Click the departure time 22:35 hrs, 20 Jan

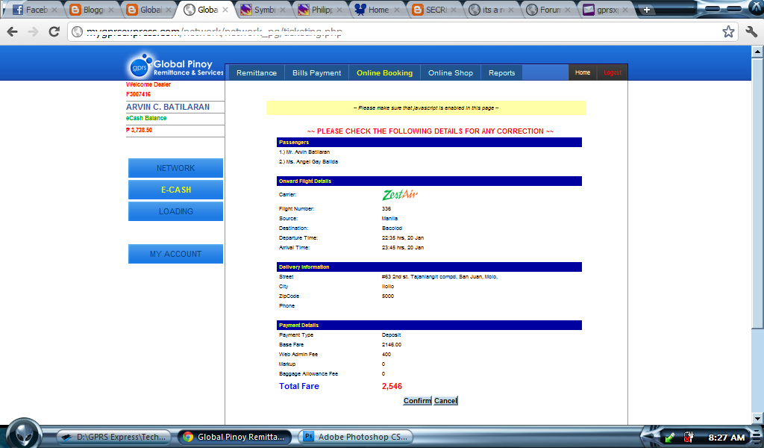point(402,238)
